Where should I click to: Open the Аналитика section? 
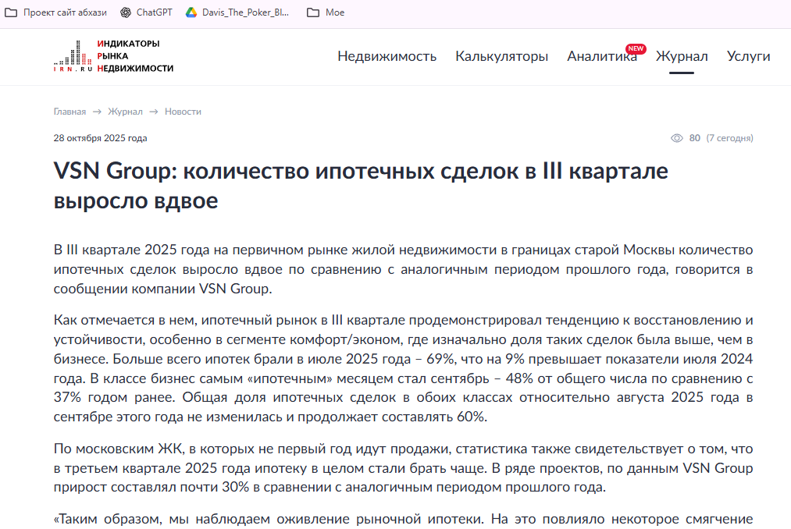pyautogui.click(x=601, y=56)
